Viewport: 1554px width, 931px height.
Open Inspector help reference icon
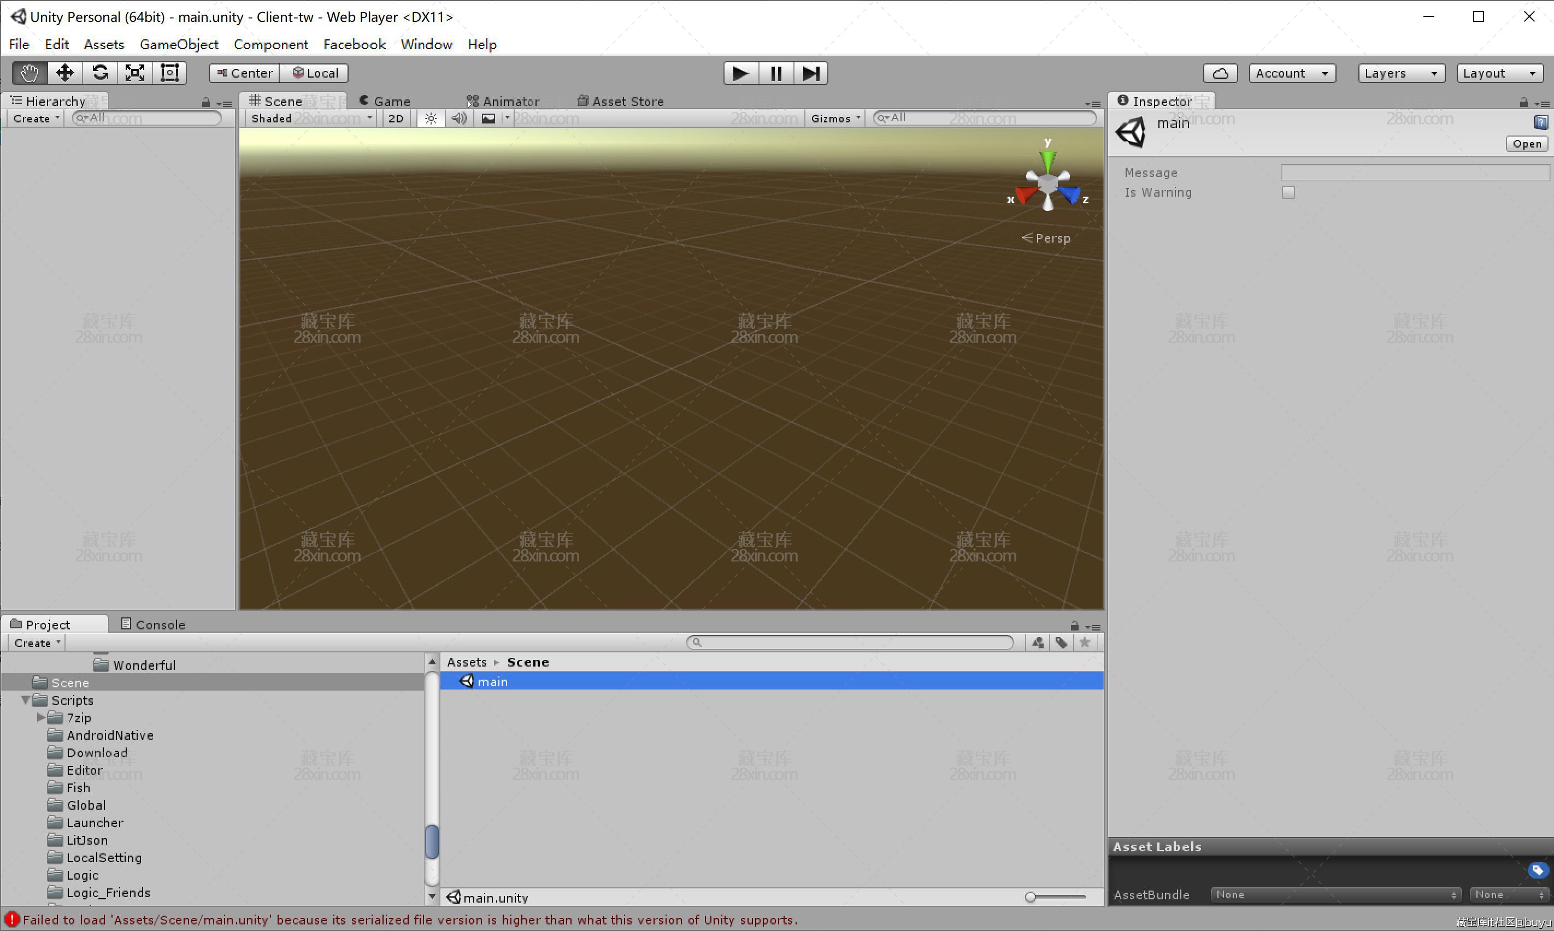click(1540, 122)
